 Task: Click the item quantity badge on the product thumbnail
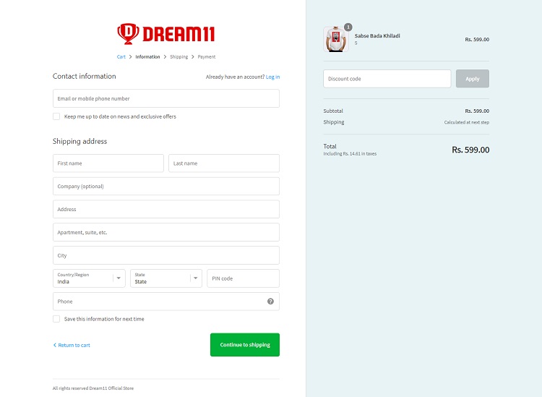(348, 27)
